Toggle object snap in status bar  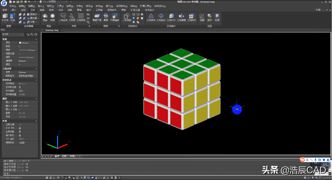tap(62, 178)
